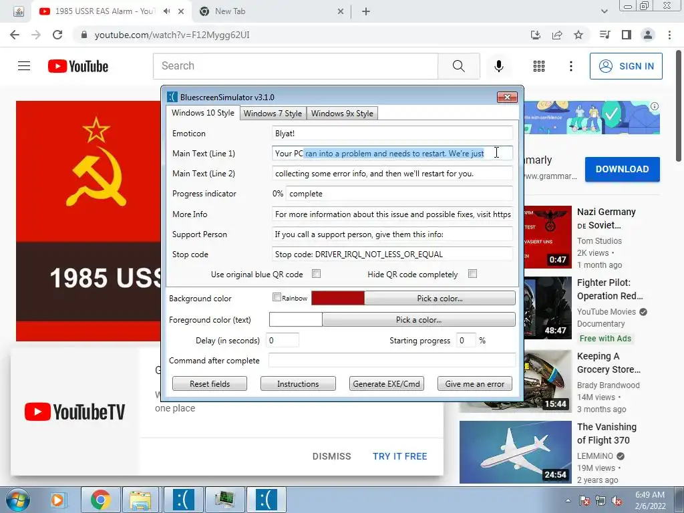Show hidden system tray icons
The image size is (684, 513).
tap(568, 500)
